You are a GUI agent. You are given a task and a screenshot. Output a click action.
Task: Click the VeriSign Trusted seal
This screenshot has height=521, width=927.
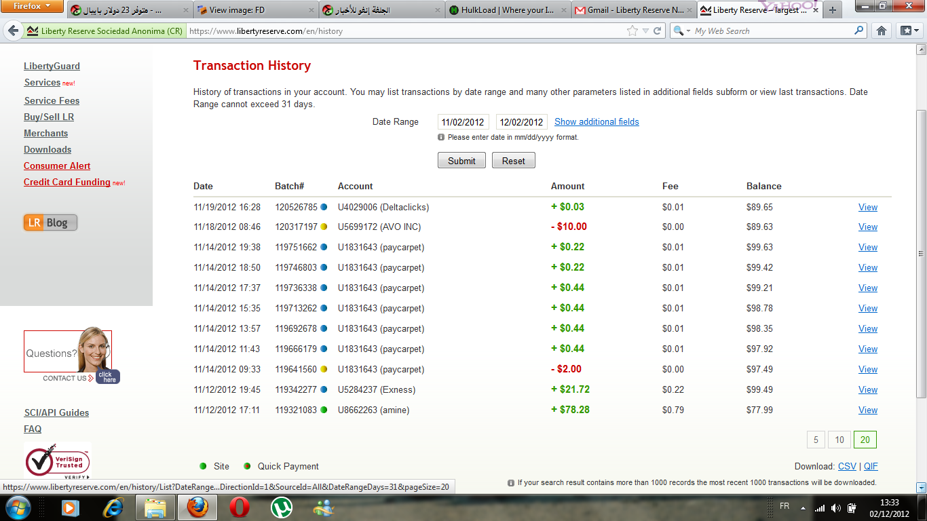(x=58, y=461)
